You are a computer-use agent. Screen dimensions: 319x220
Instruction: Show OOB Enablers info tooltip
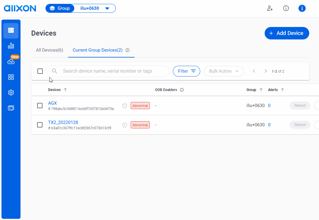182,90
